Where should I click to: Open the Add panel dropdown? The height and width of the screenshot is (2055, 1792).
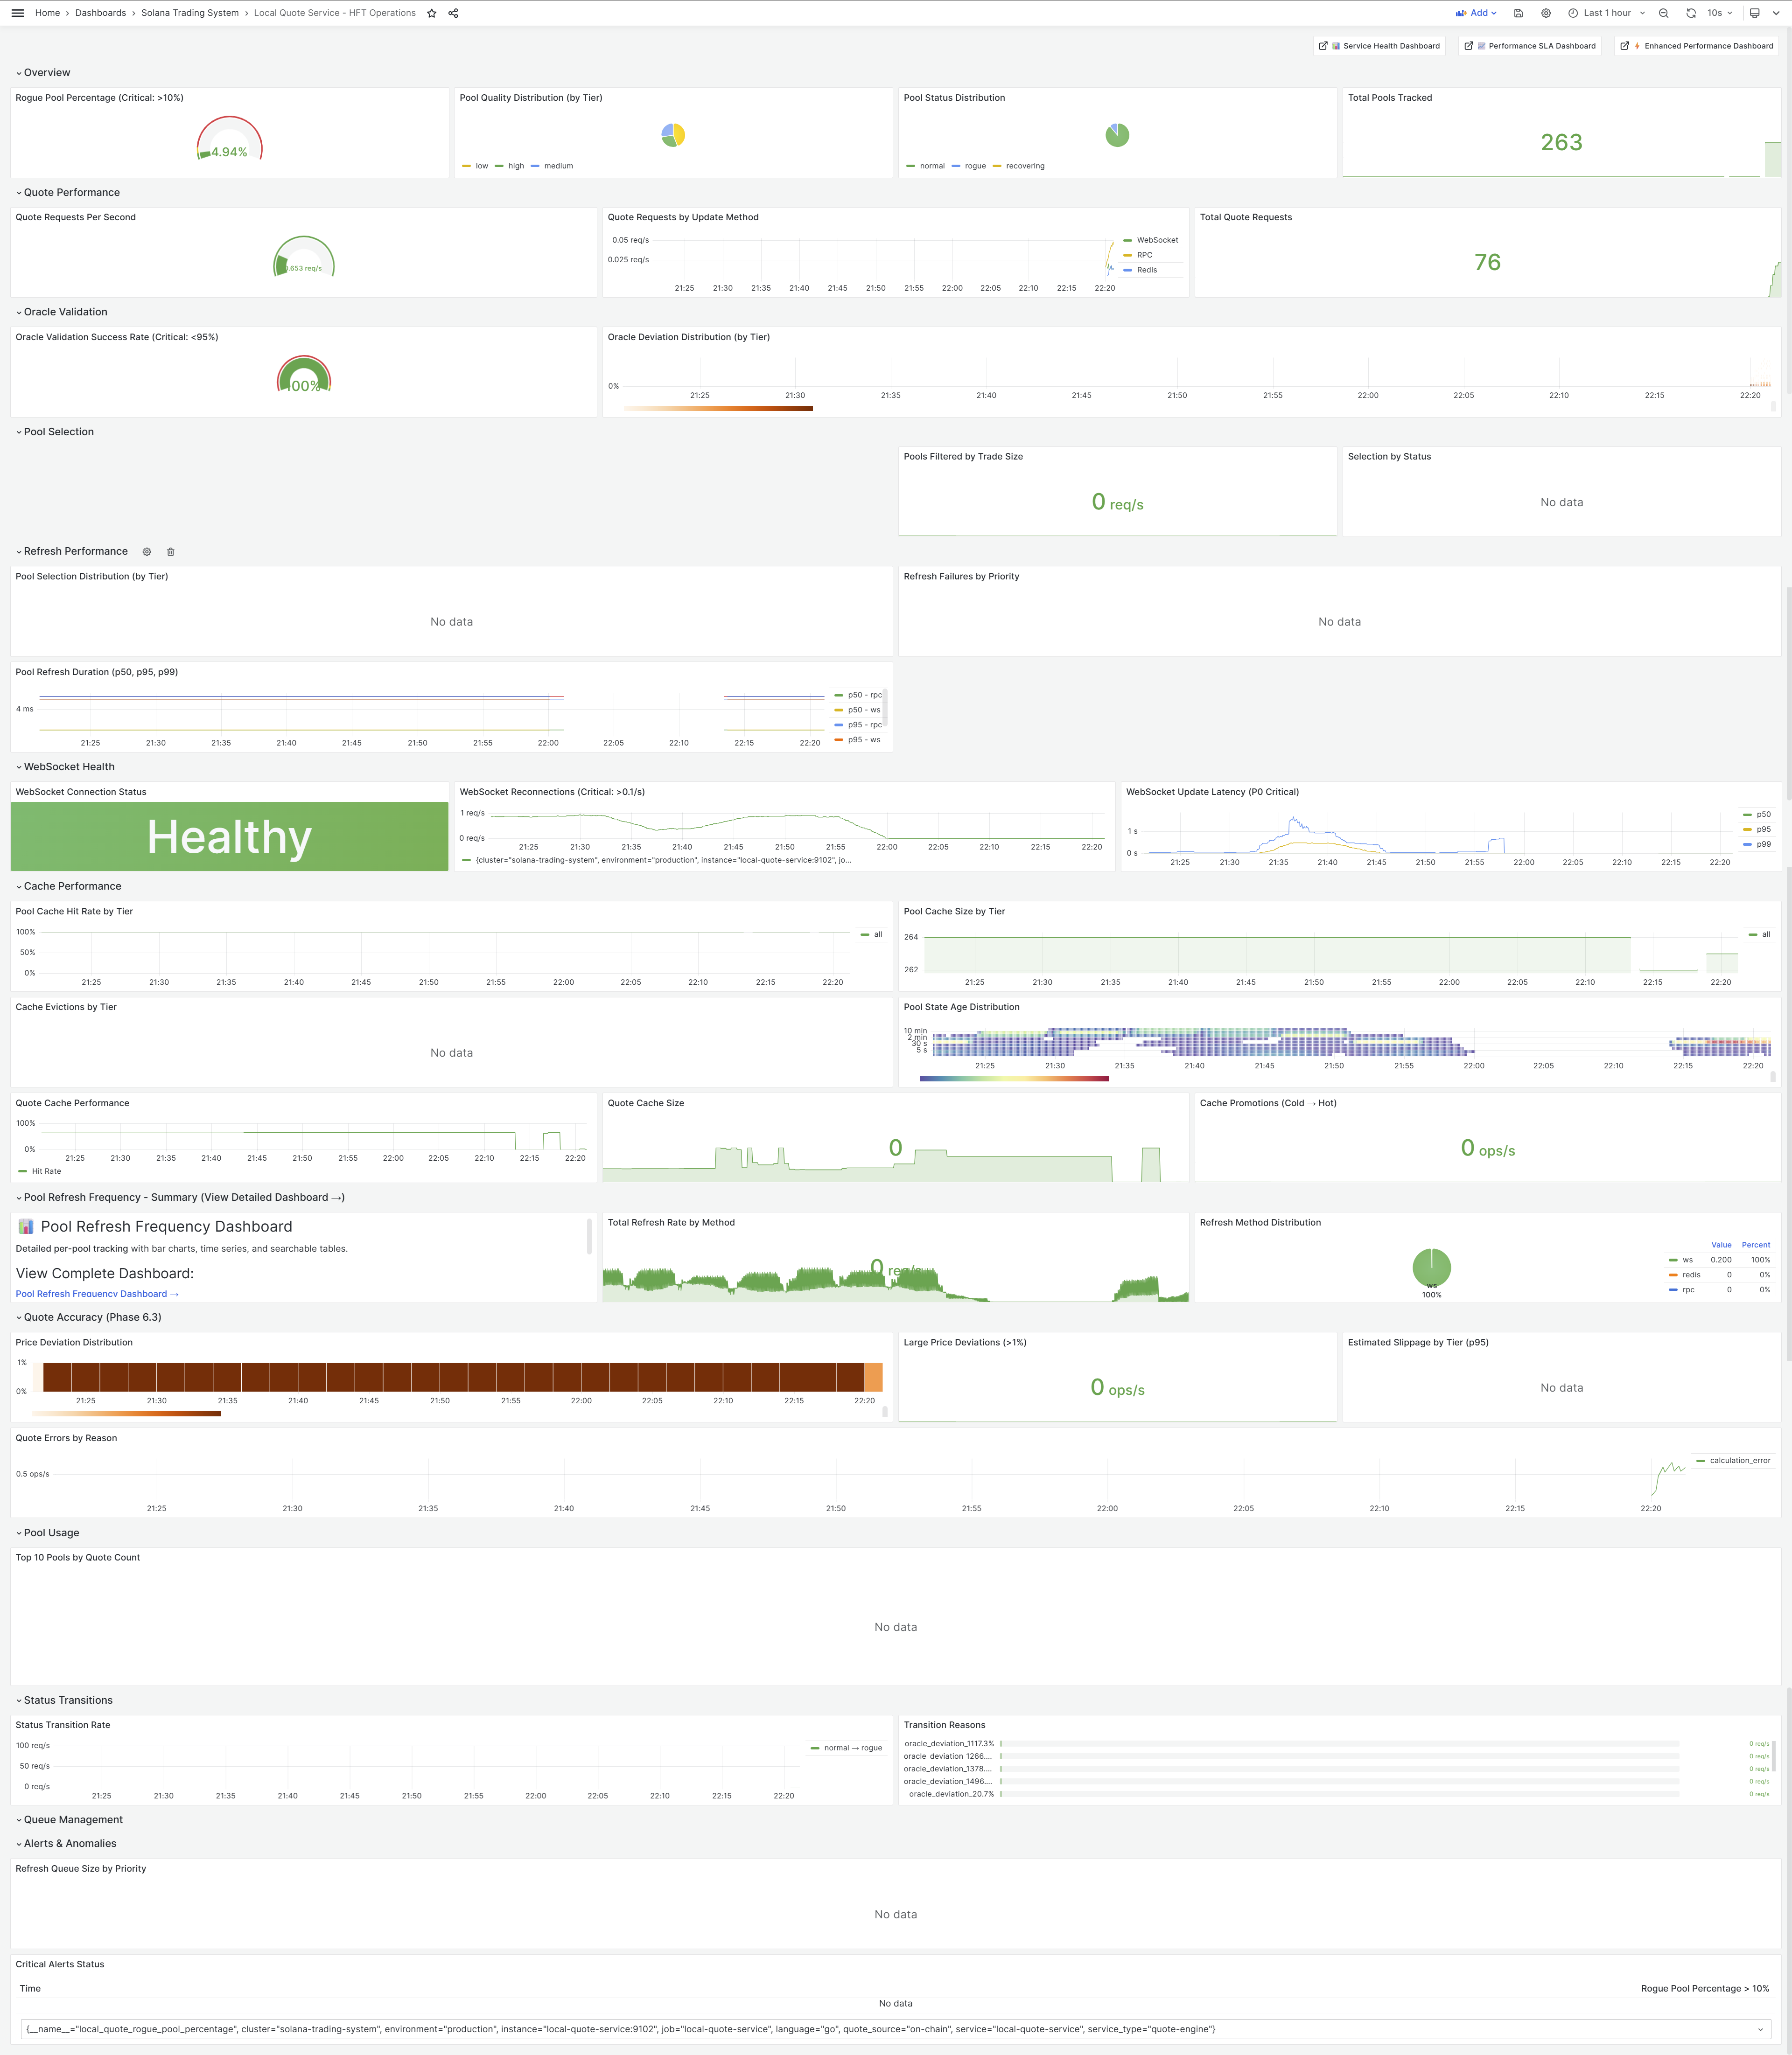pyautogui.click(x=1479, y=13)
